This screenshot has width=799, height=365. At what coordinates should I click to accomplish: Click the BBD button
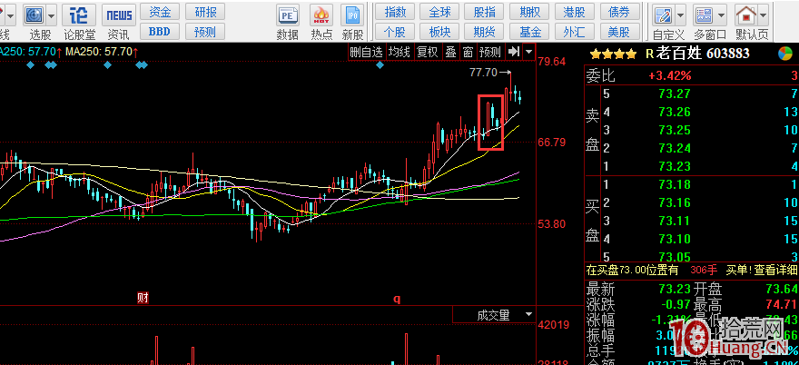160,32
